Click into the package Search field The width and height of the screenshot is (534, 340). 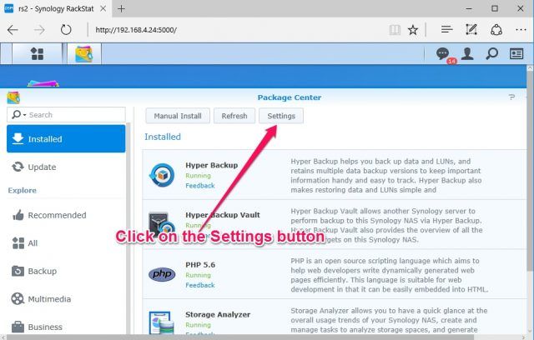66,115
